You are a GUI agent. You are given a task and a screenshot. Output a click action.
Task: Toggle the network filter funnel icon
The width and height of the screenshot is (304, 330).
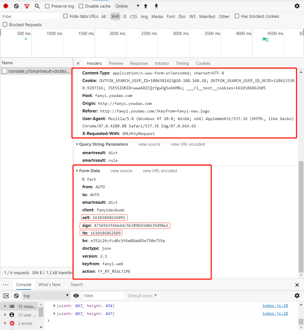tap(27, 6)
